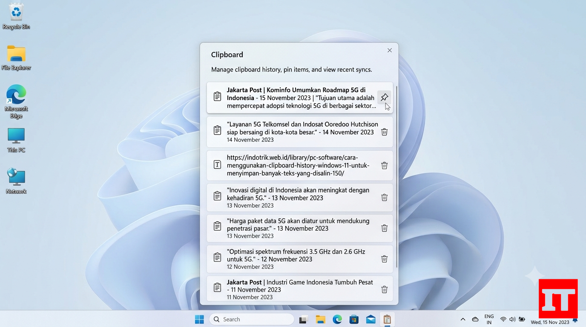Viewport: 586px width, 327px height.
Task: Click clipboard icon beside Optimasi spektrum entry
Action: coord(217,257)
